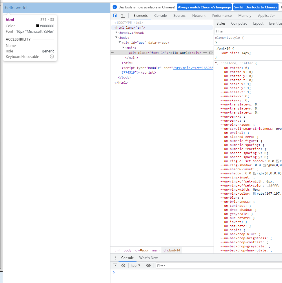Screen dimensions: 282x283
Task: Switch to the Computed styles tab
Action: coord(239,23)
